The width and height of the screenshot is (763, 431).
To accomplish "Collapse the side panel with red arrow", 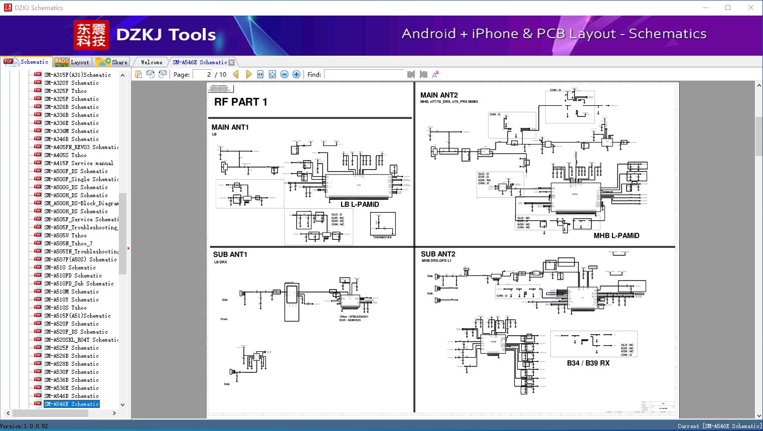I will (128, 248).
